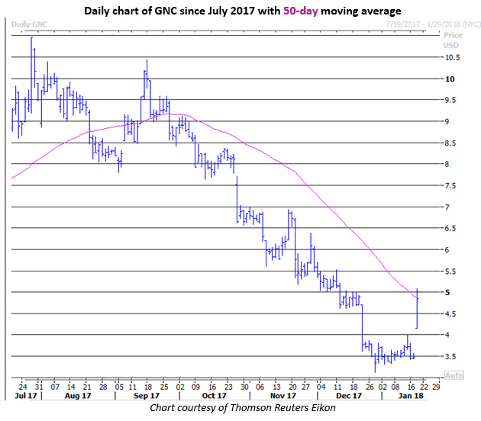Click the 10.5 price axis label
Viewport: 481px width, 421px height.
click(452, 57)
